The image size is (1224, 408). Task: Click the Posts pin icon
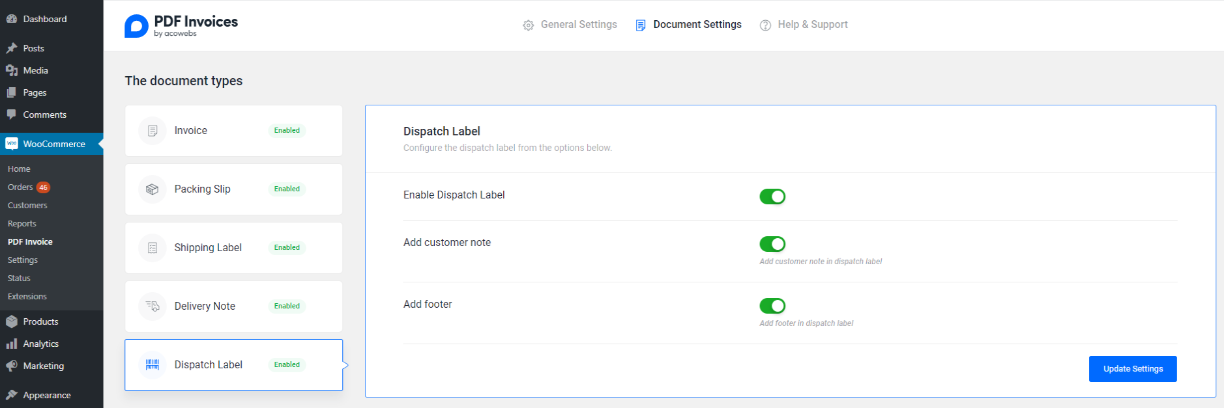pos(12,48)
